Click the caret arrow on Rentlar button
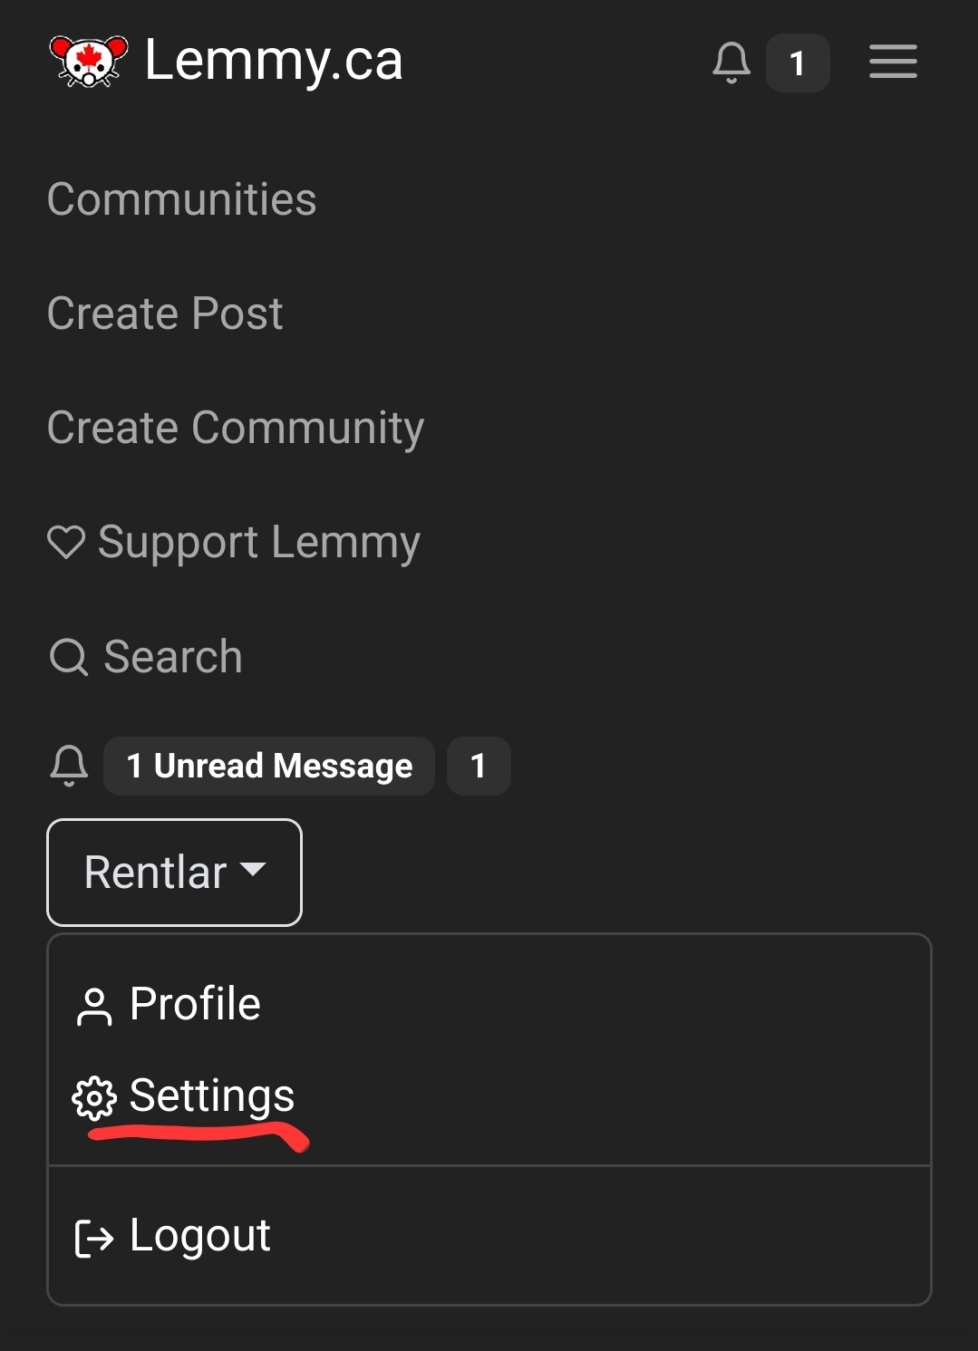Screen dimensions: 978x1351 click(x=253, y=870)
